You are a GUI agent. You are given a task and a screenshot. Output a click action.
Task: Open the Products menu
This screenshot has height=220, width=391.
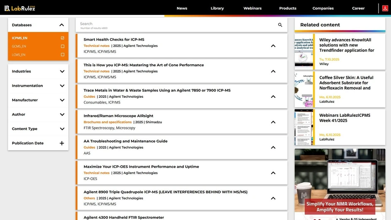pyautogui.click(x=288, y=8)
